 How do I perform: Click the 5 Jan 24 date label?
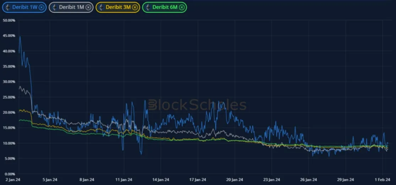coord(50,180)
